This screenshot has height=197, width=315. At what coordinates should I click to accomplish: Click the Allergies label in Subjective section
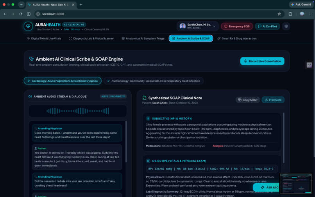coord(218,146)
